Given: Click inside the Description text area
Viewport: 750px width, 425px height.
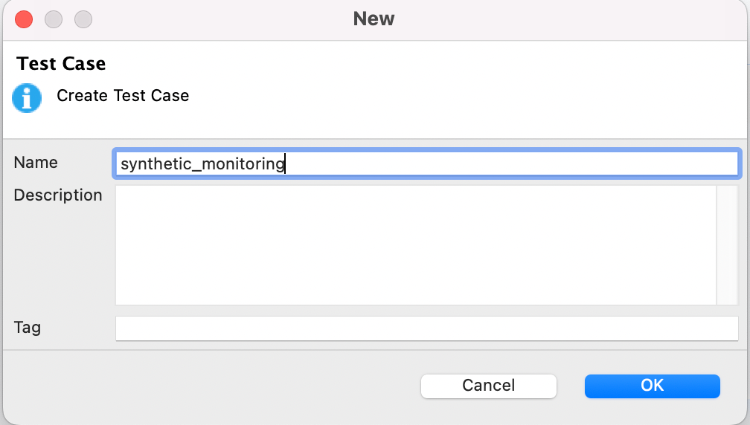Looking at the screenshot, I should point(416,245).
